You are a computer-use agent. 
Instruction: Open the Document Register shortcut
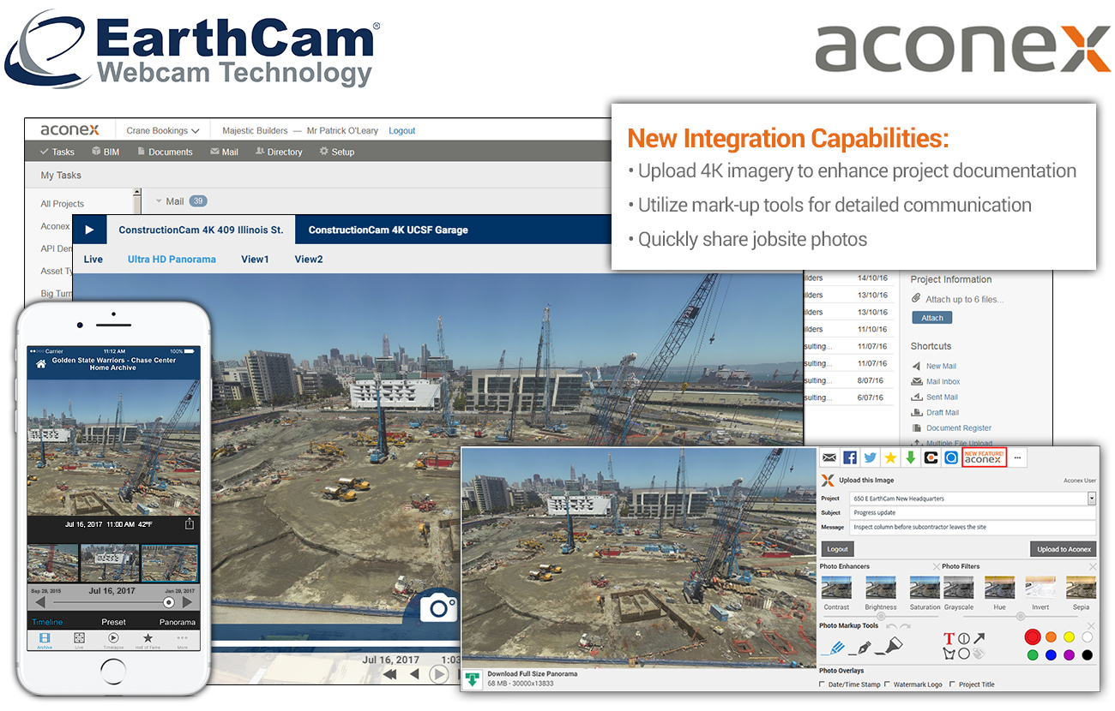(x=959, y=427)
